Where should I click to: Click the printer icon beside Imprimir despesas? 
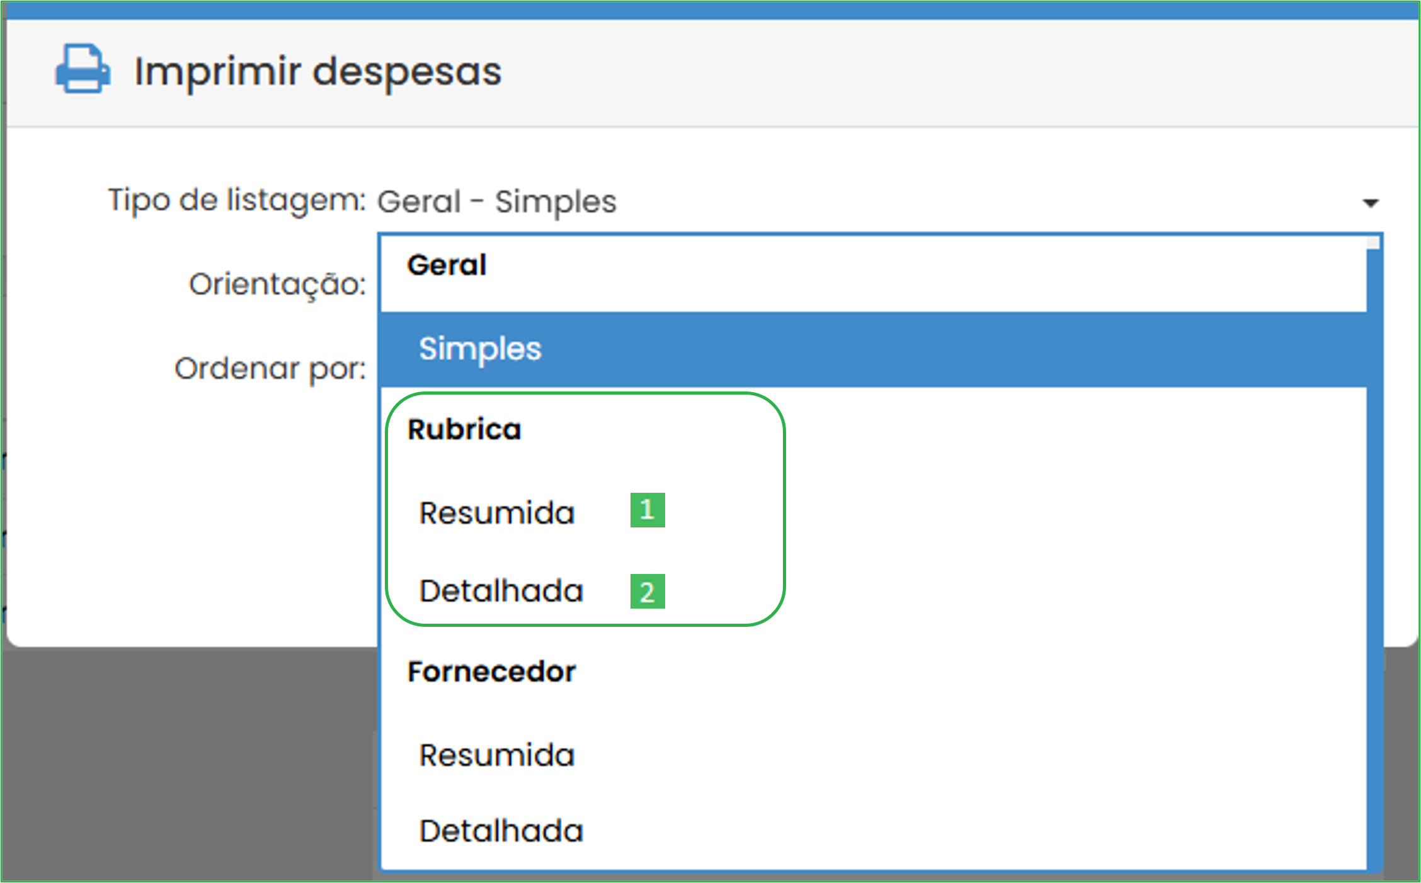point(83,69)
